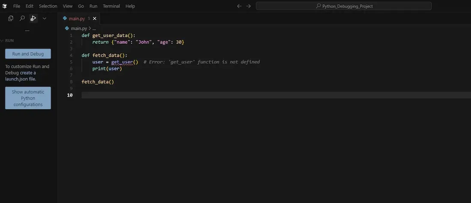Image resolution: width=471 pixels, height=203 pixels.
Task: Go back with the left arrow
Action: 239,6
